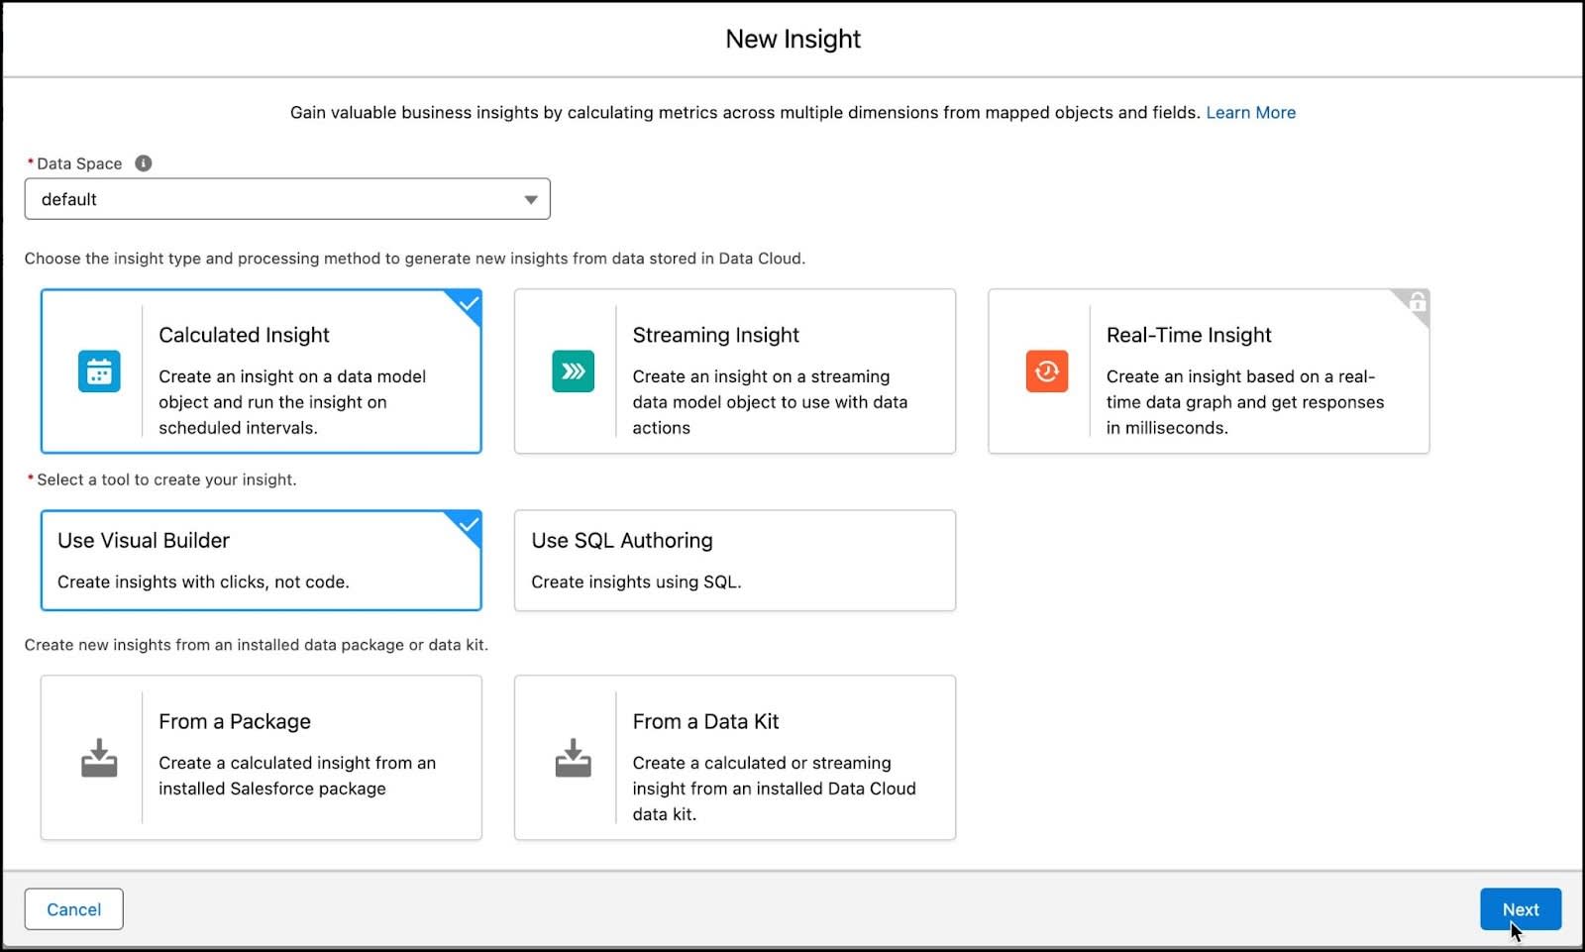Click the checkmark on Use Visual Builder
The height and width of the screenshot is (952, 1585).
tap(466, 525)
